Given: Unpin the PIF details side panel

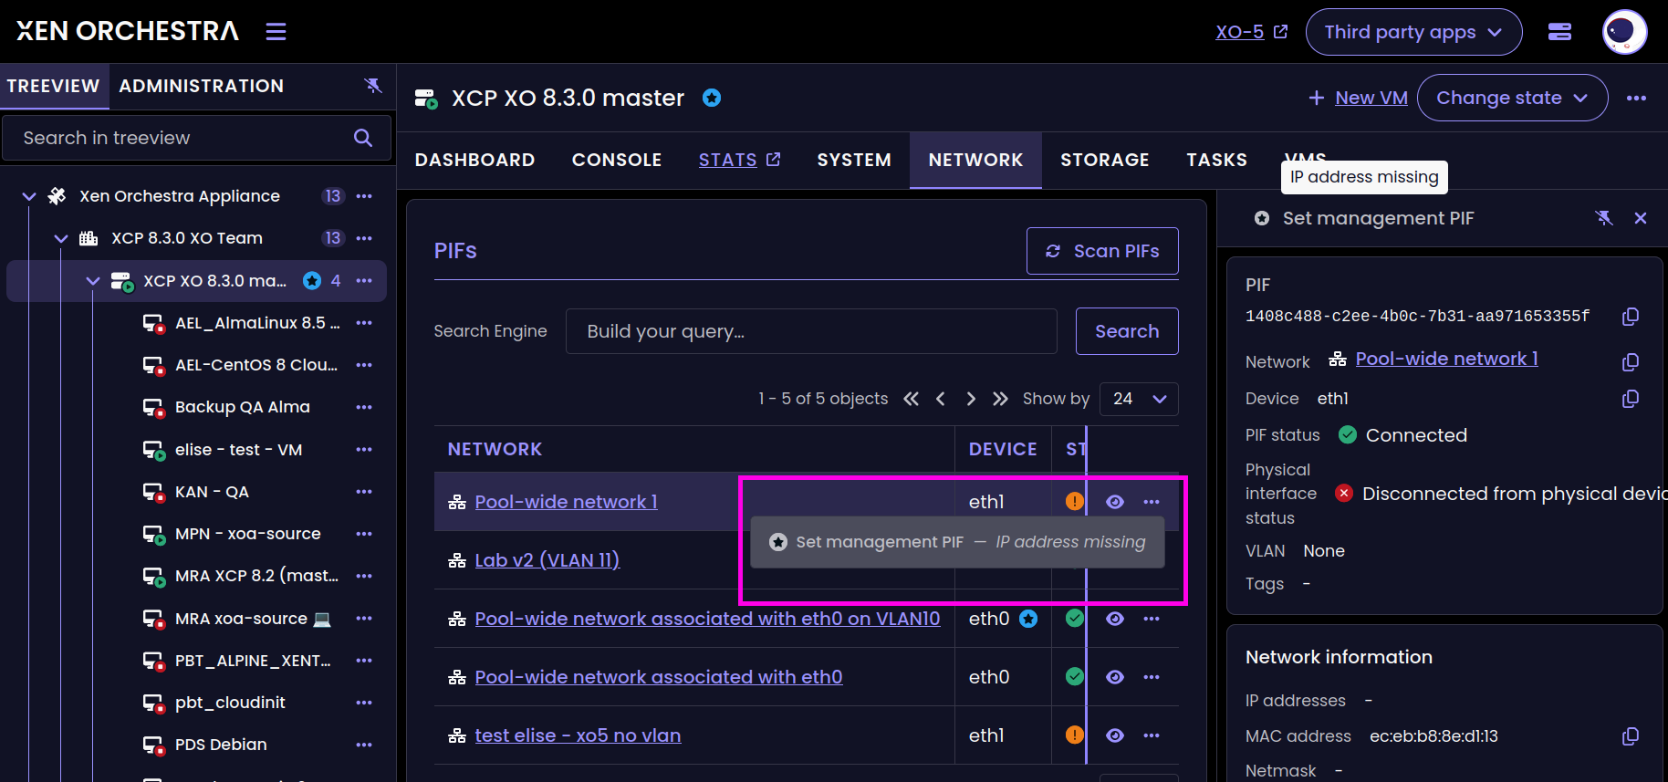Looking at the screenshot, I should pos(1604,218).
